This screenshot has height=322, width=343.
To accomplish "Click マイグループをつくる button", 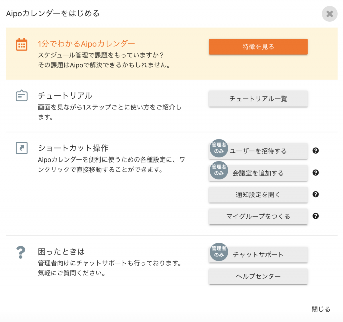I will click(258, 216).
